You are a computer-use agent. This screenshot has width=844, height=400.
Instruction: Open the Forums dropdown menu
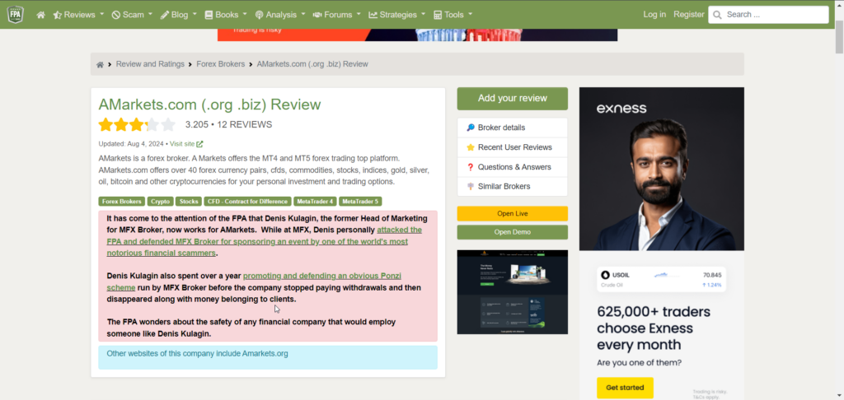(x=336, y=15)
